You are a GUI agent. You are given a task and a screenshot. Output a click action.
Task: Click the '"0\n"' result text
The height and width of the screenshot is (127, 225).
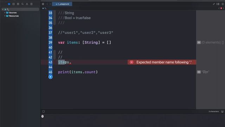coord(205,72)
